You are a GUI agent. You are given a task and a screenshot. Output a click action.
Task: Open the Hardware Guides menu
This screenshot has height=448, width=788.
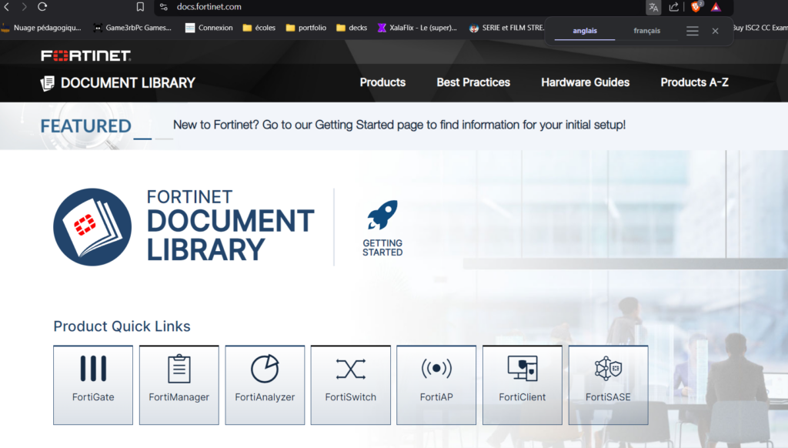pyautogui.click(x=585, y=82)
